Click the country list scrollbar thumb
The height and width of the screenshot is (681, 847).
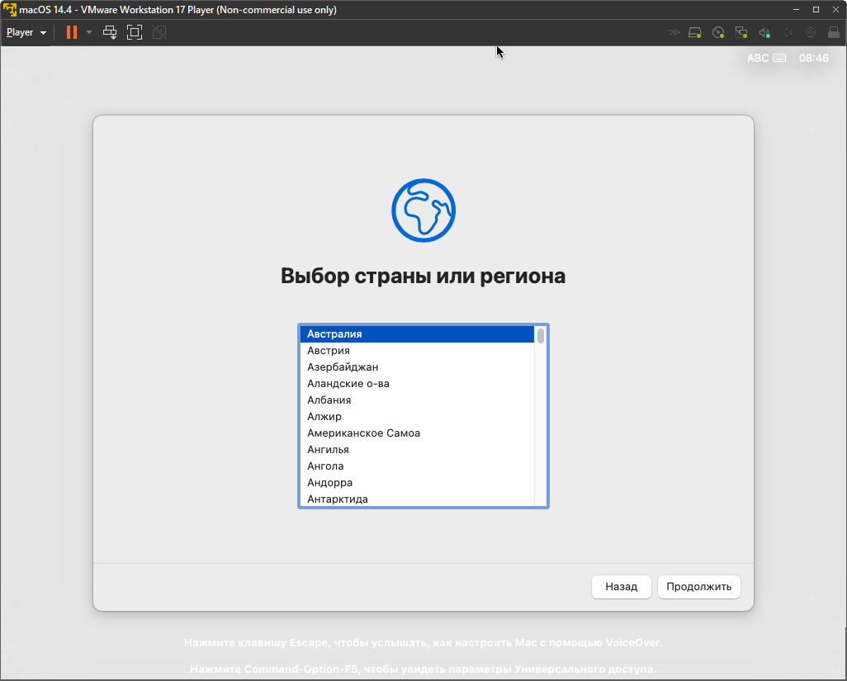pyautogui.click(x=541, y=335)
